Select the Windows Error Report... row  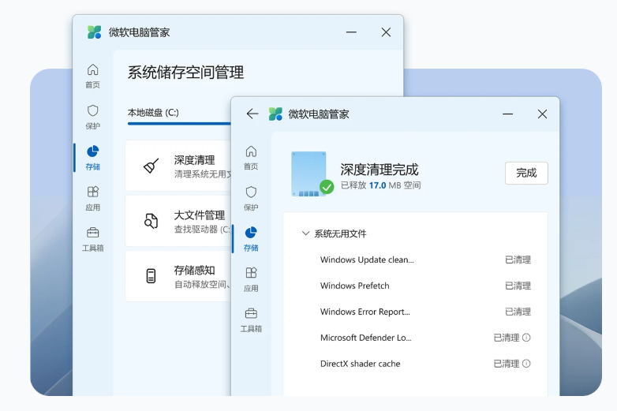pyautogui.click(x=416, y=312)
